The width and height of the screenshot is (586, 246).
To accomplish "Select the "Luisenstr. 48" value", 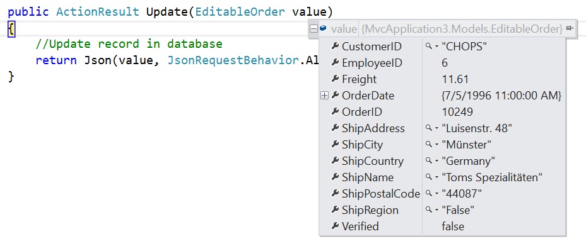I will coord(477,128).
